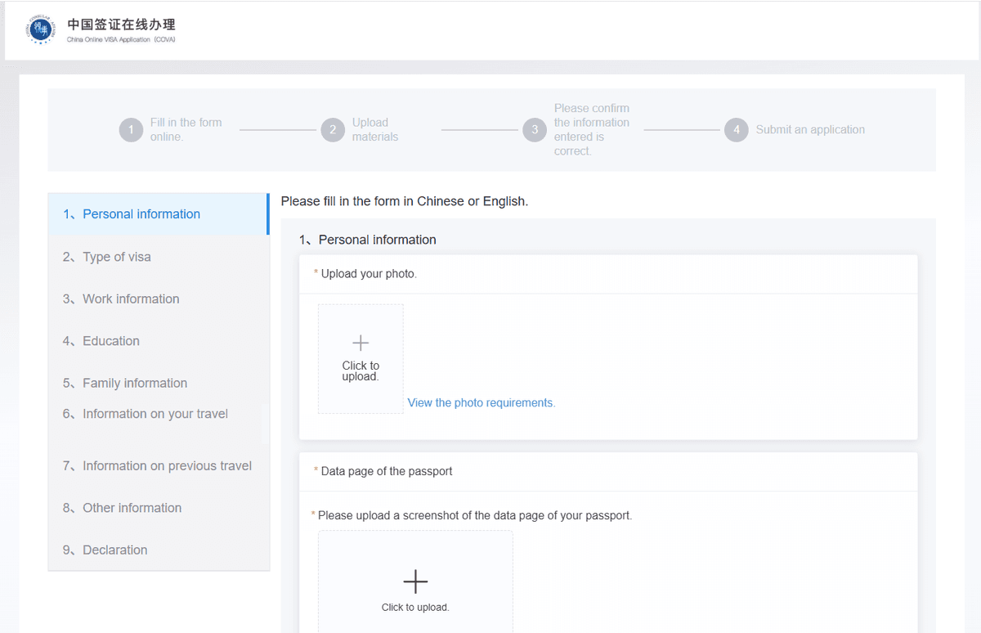This screenshot has height=633, width=981.
Task: Click 'Please fill in the form in Chinese or English.'
Action: coord(405,201)
